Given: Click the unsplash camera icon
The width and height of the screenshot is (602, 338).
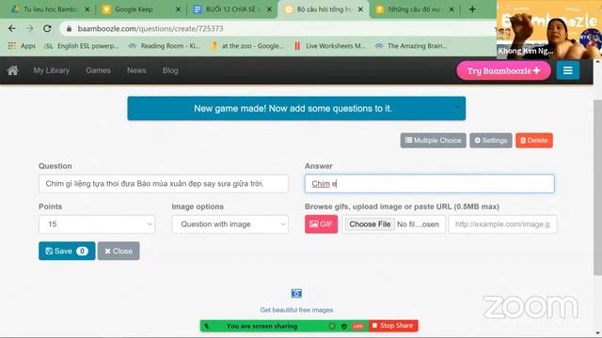Looking at the screenshot, I should tap(296, 294).
